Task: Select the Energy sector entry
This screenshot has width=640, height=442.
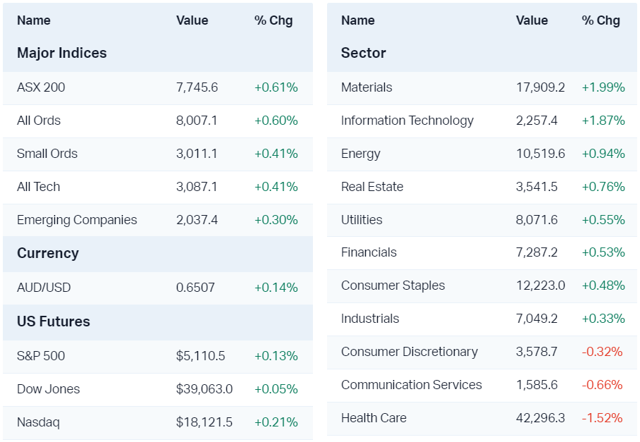Action: (361, 154)
